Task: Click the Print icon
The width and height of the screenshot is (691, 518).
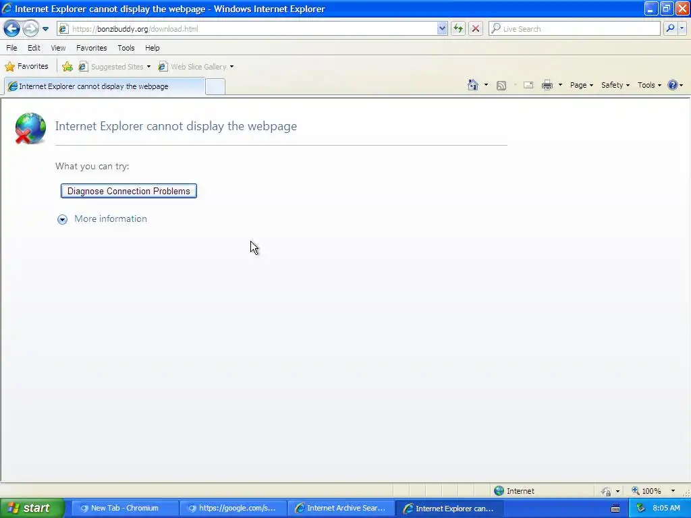Action: point(547,85)
